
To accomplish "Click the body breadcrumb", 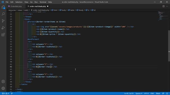I will 63,10.
